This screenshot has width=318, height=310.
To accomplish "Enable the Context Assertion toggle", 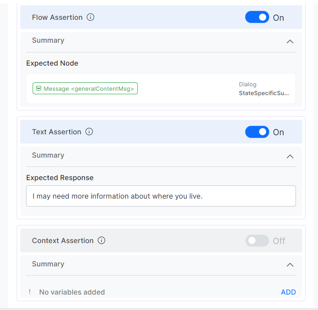I will click(x=257, y=241).
